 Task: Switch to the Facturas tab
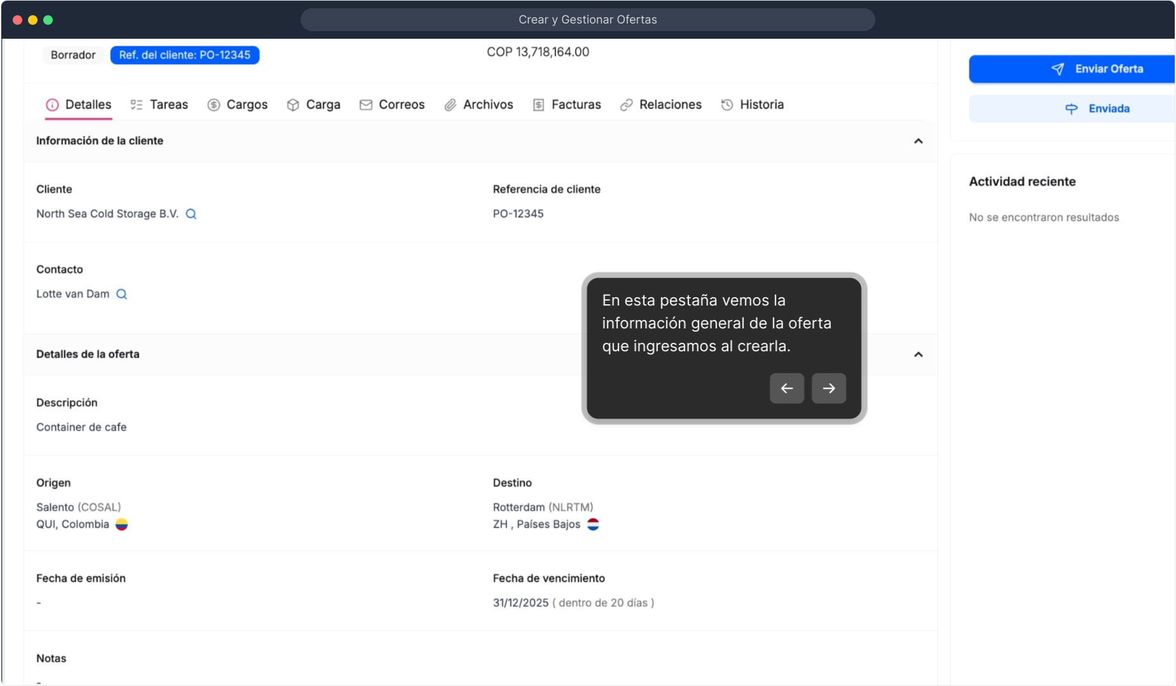566,105
